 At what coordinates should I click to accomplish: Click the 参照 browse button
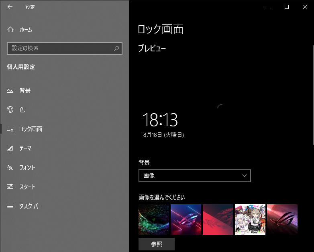[157, 244]
